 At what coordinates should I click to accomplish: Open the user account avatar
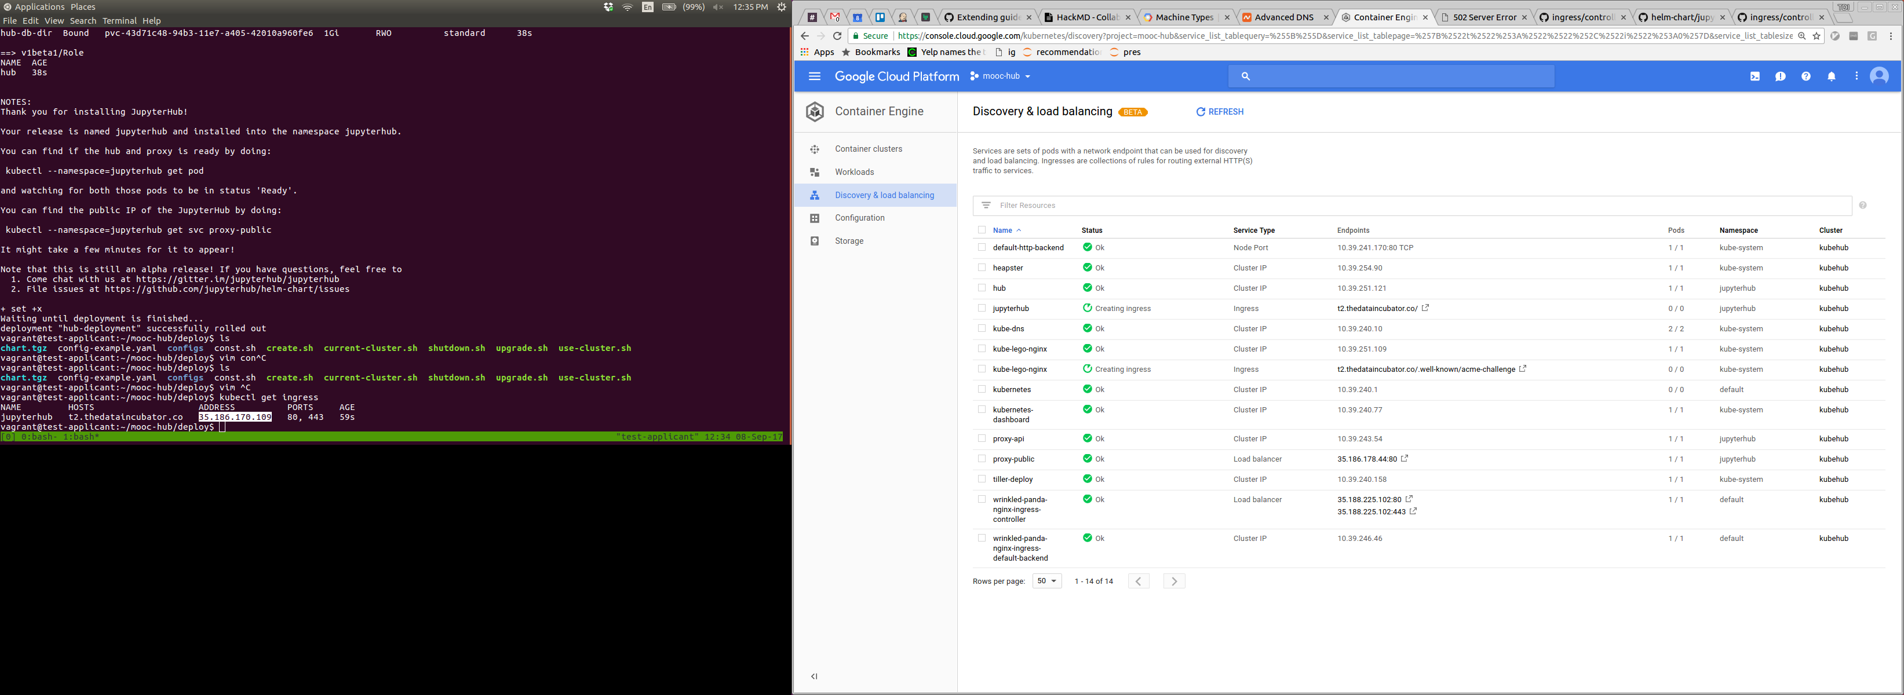click(x=1879, y=76)
